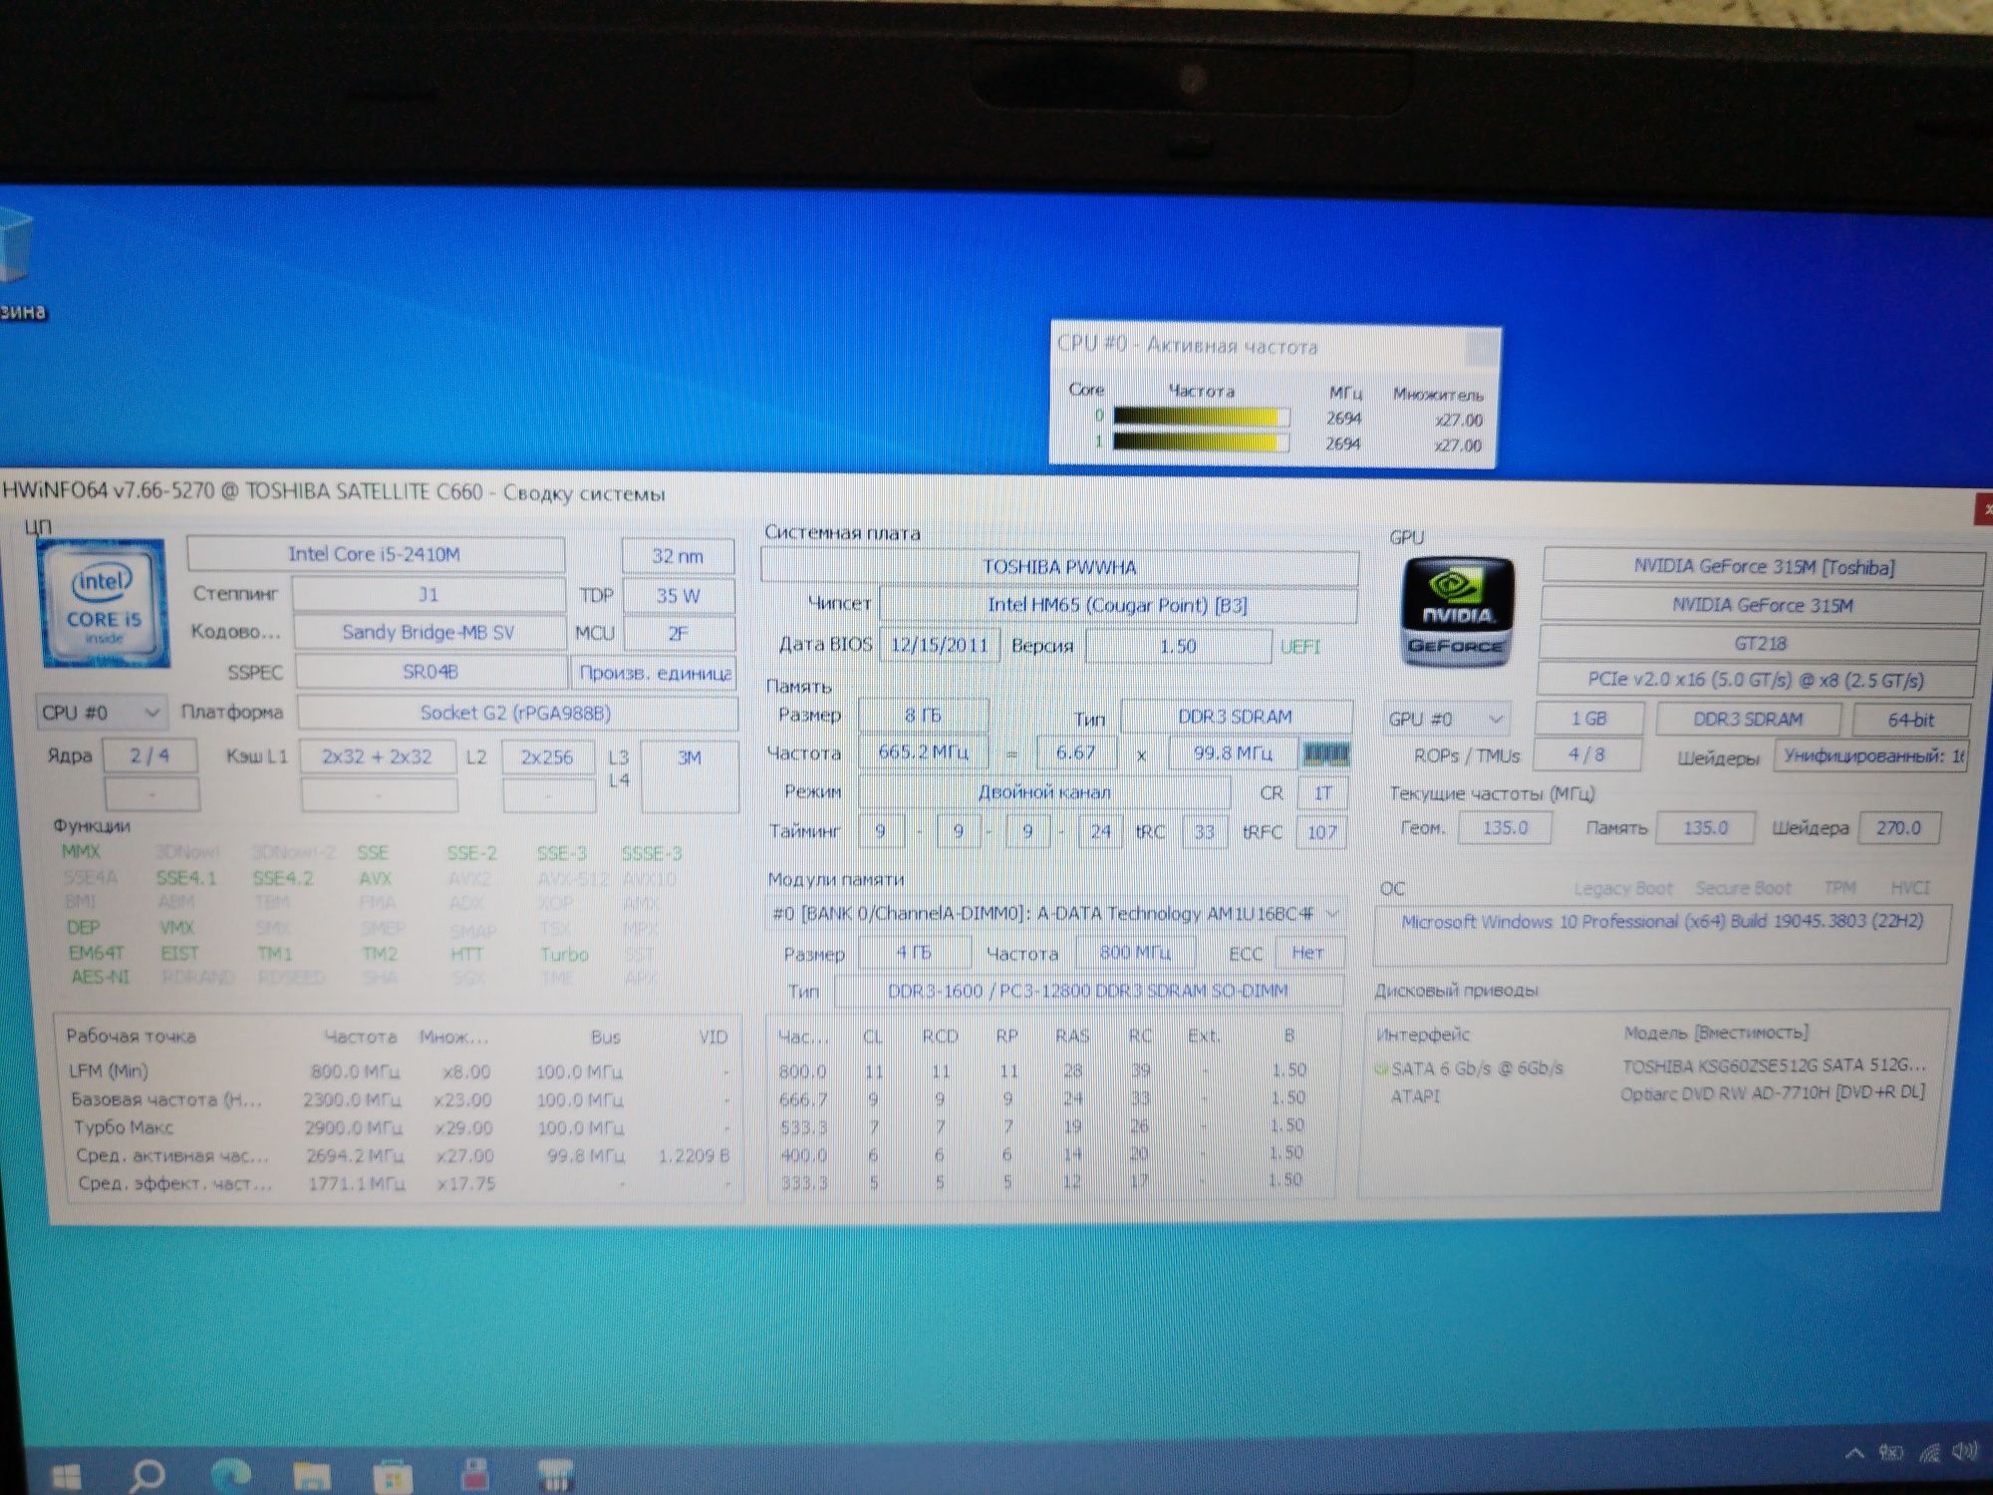Click the UEFI label near BIOS version
This screenshot has height=1495, width=1993.
[x=1299, y=647]
